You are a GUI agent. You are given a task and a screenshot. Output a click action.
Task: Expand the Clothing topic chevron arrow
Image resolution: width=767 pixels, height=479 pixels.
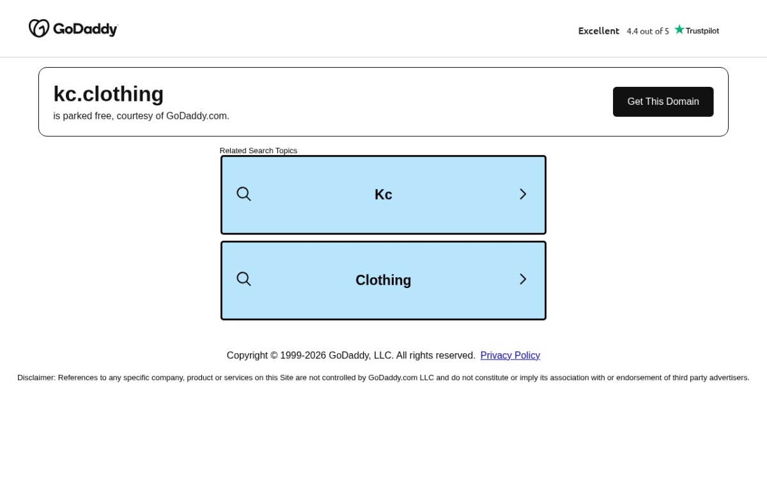(523, 279)
